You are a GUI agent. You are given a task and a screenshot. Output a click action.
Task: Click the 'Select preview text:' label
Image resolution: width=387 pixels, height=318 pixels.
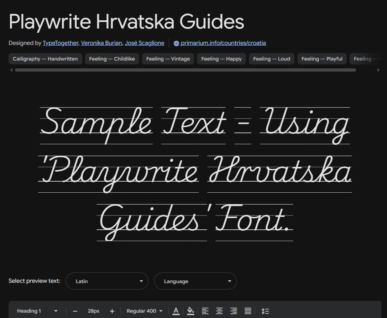pyautogui.click(x=34, y=281)
